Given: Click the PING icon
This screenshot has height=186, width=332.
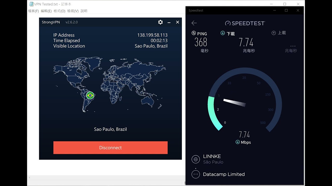Looking at the screenshot, I should click(193, 33).
